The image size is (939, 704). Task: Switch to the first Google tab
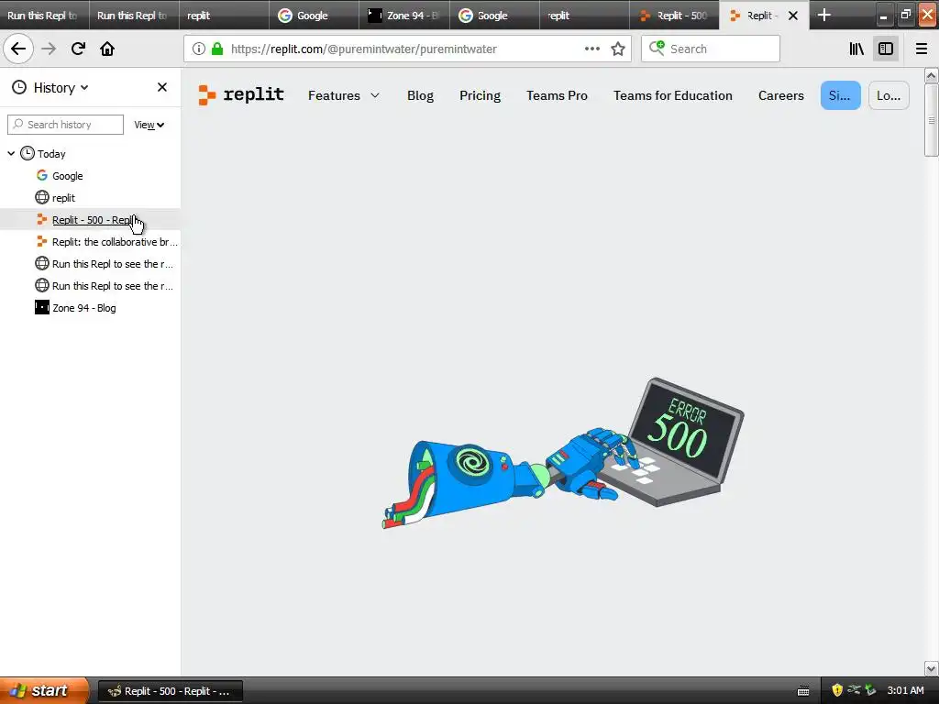pos(314,15)
